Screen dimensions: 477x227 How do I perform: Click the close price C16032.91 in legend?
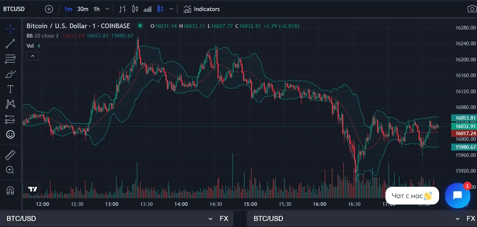pyautogui.click(x=248, y=26)
